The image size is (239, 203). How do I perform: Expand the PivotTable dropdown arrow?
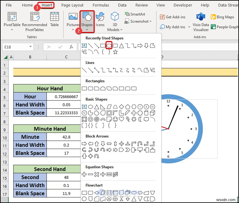click(12, 29)
